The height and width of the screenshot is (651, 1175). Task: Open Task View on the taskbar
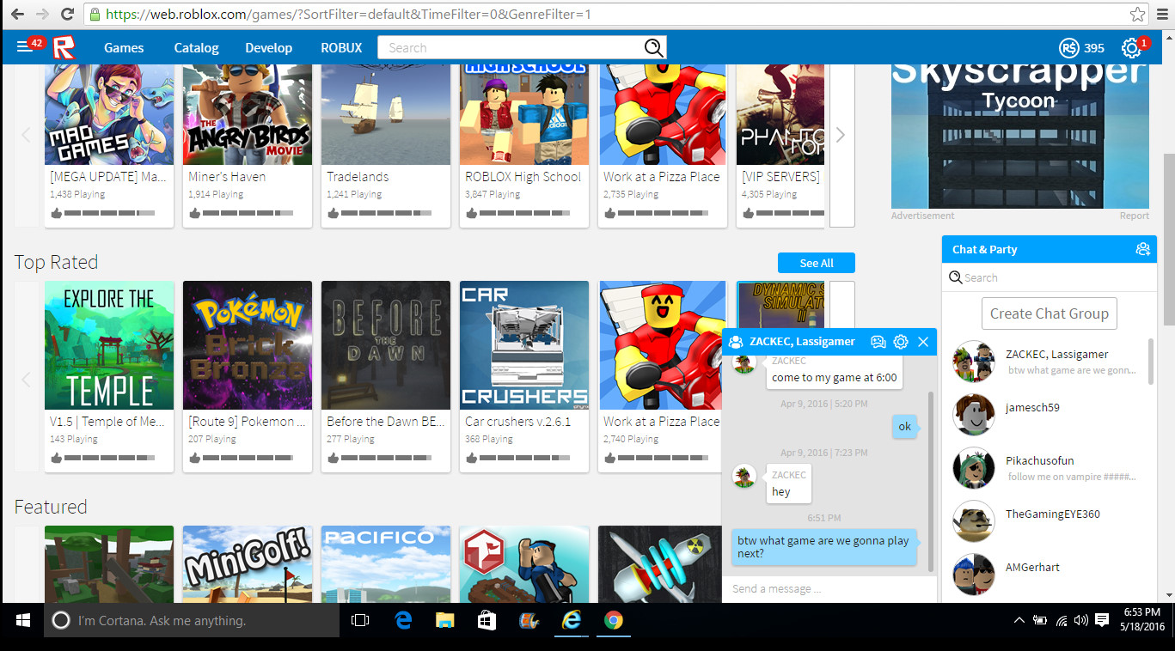pos(360,620)
